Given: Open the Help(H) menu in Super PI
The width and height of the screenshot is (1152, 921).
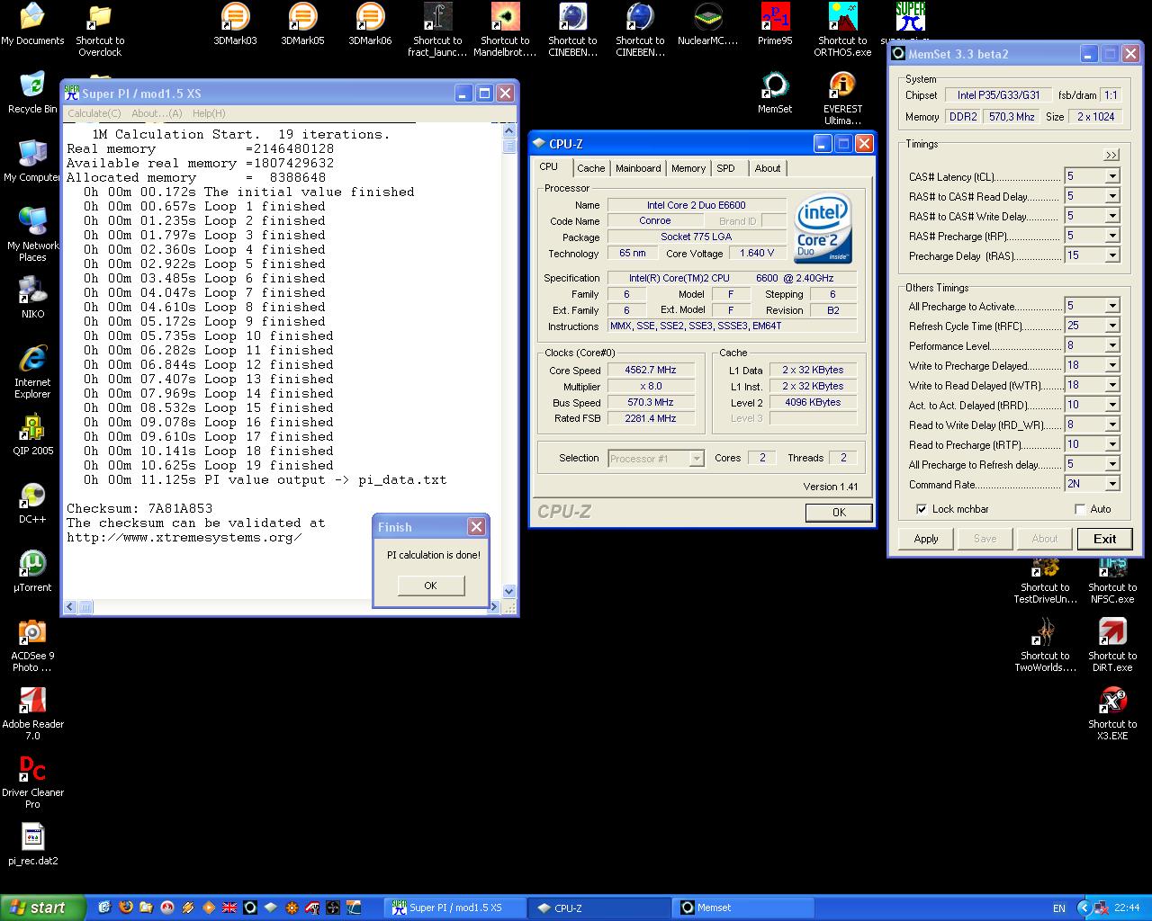Looking at the screenshot, I should coord(209,113).
